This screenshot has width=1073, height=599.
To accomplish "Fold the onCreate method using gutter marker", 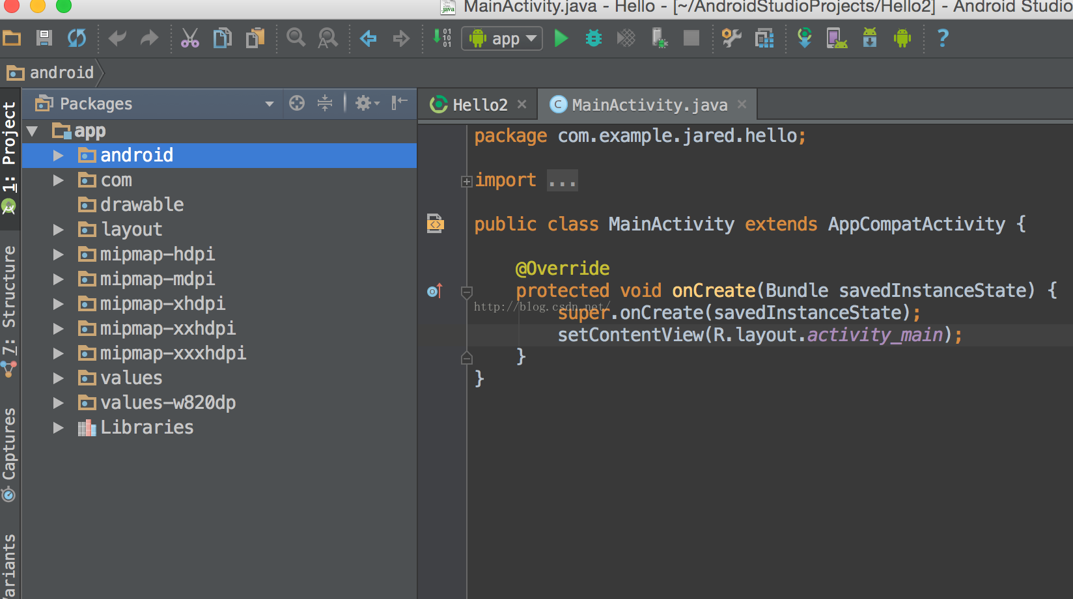I will tap(467, 292).
